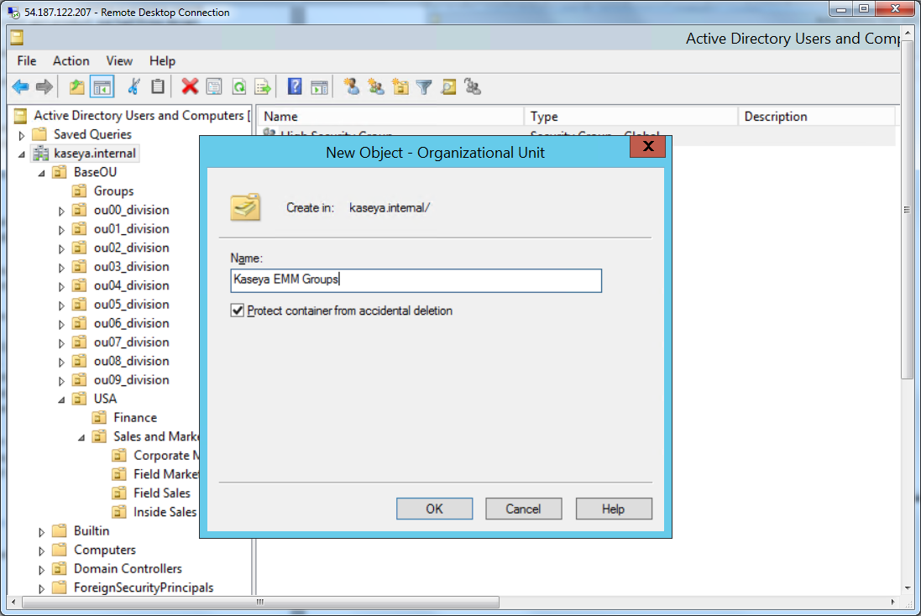Viewport: 921px width, 616px height.
Task: Click the Export list toolbar icon
Action: click(263, 86)
